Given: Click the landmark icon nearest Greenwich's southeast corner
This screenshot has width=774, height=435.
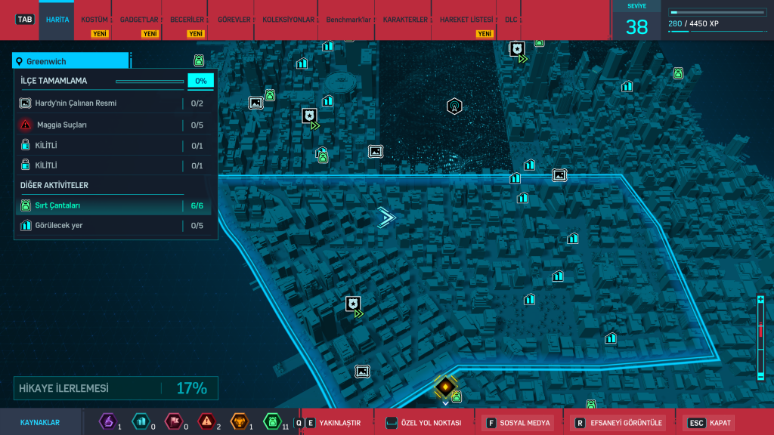Looking at the screenshot, I should click(611, 338).
